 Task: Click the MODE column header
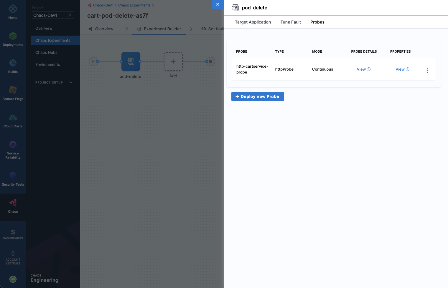[317, 51]
